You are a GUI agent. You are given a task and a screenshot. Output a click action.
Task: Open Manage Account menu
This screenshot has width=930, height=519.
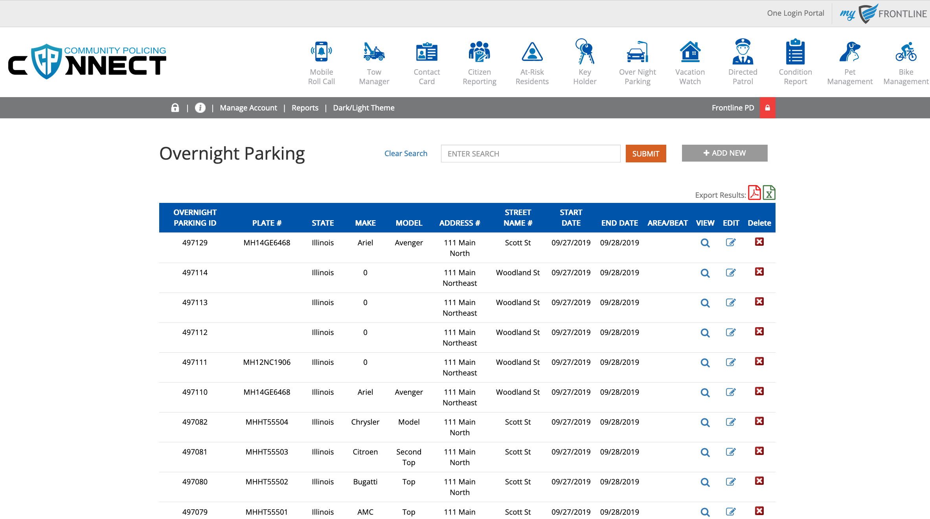click(248, 108)
